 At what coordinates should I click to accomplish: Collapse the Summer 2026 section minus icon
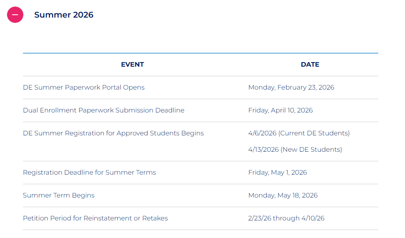tap(15, 15)
